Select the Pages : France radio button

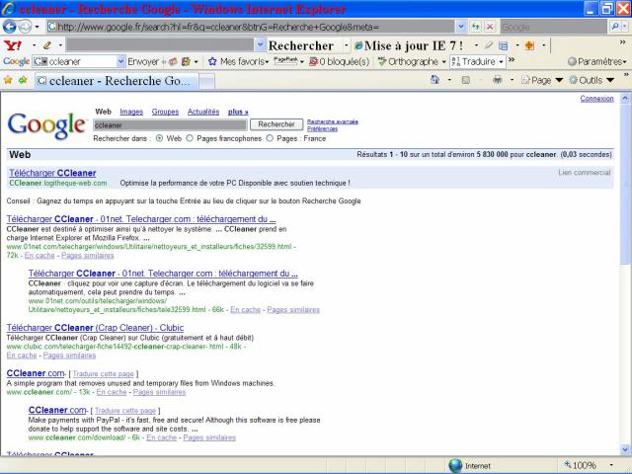pos(270,138)
